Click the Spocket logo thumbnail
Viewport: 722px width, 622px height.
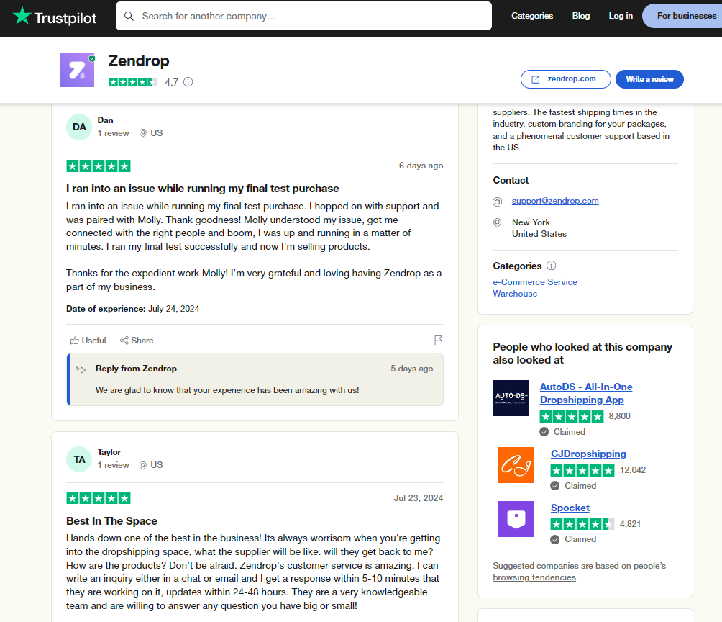516,519
